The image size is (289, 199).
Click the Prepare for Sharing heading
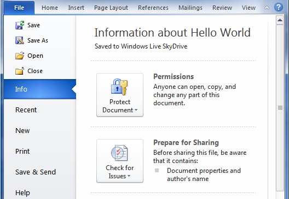(186, 143)
